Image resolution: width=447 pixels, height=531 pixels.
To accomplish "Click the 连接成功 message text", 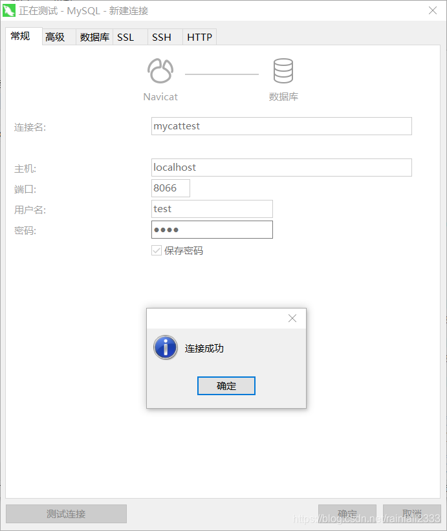I will 204,348.
